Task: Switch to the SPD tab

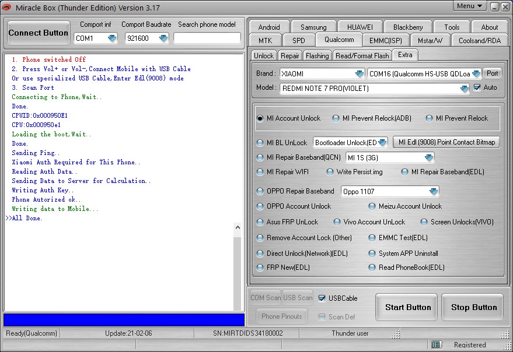Action: 298,41
